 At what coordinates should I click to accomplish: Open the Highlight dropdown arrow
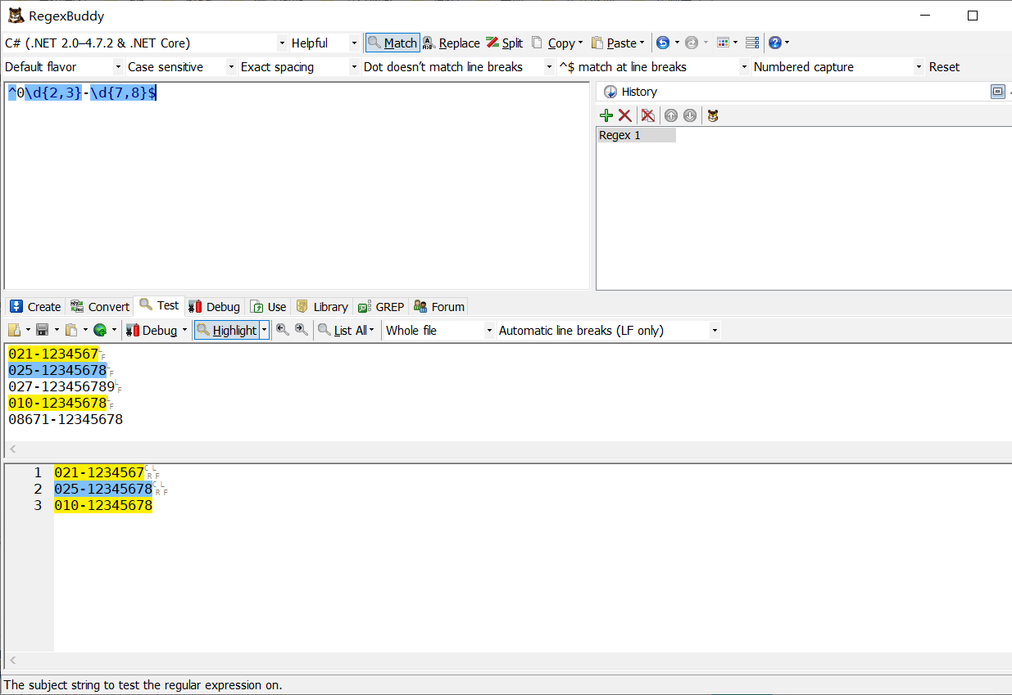click(264, 330)
